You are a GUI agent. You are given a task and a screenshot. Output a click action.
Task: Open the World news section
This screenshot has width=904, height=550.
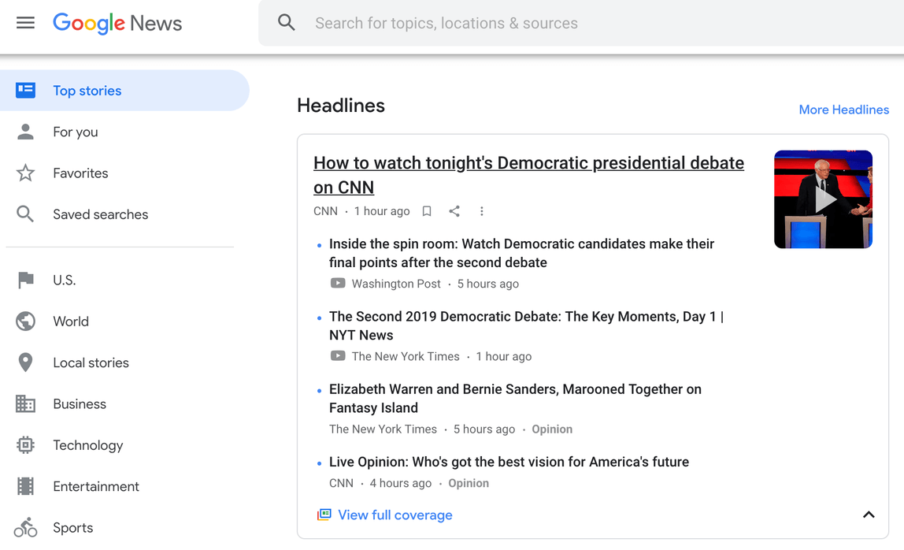coord(71,321)
